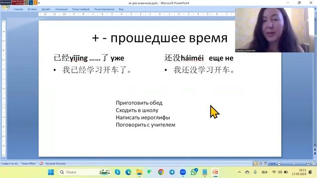Click the slide title "+ - прошедшее время"

point(159,38)
